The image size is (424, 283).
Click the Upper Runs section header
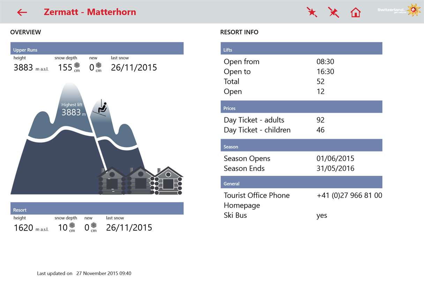point(97,49)
